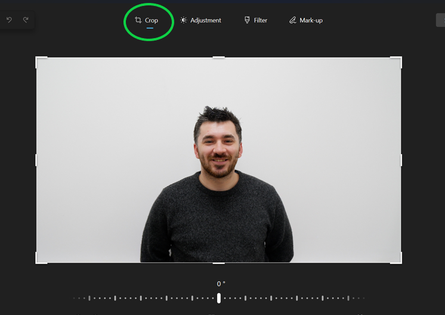
Task: Click the straighten rotation slider thumb
Action: (219, 298)
